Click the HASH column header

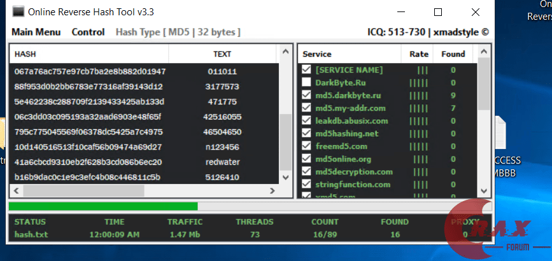89,54
